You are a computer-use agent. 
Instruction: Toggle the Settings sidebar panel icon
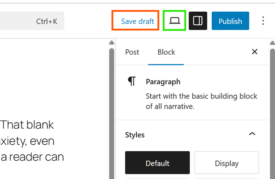[x=198, y=21]
